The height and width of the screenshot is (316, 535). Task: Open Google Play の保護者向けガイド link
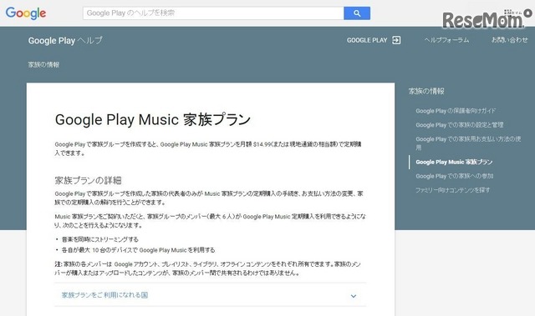456,111
